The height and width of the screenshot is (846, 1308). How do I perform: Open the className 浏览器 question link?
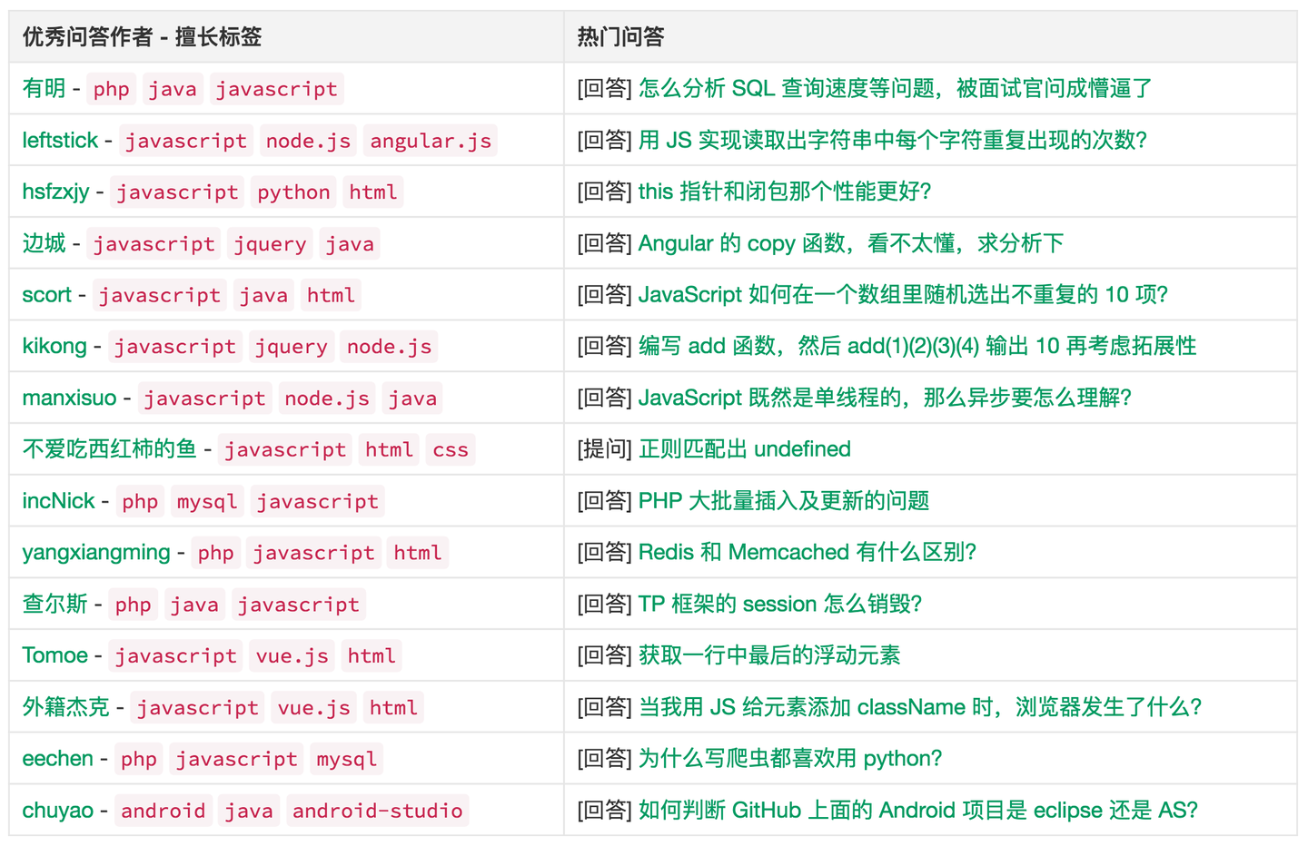[x=919, y=707]
